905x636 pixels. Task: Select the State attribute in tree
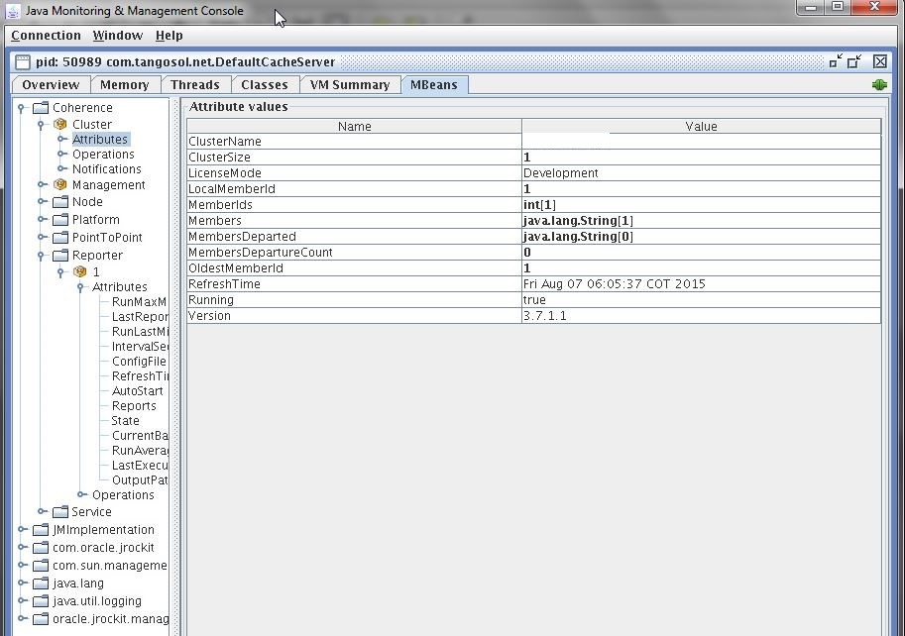pyautogui.click(x=125, y=421)
